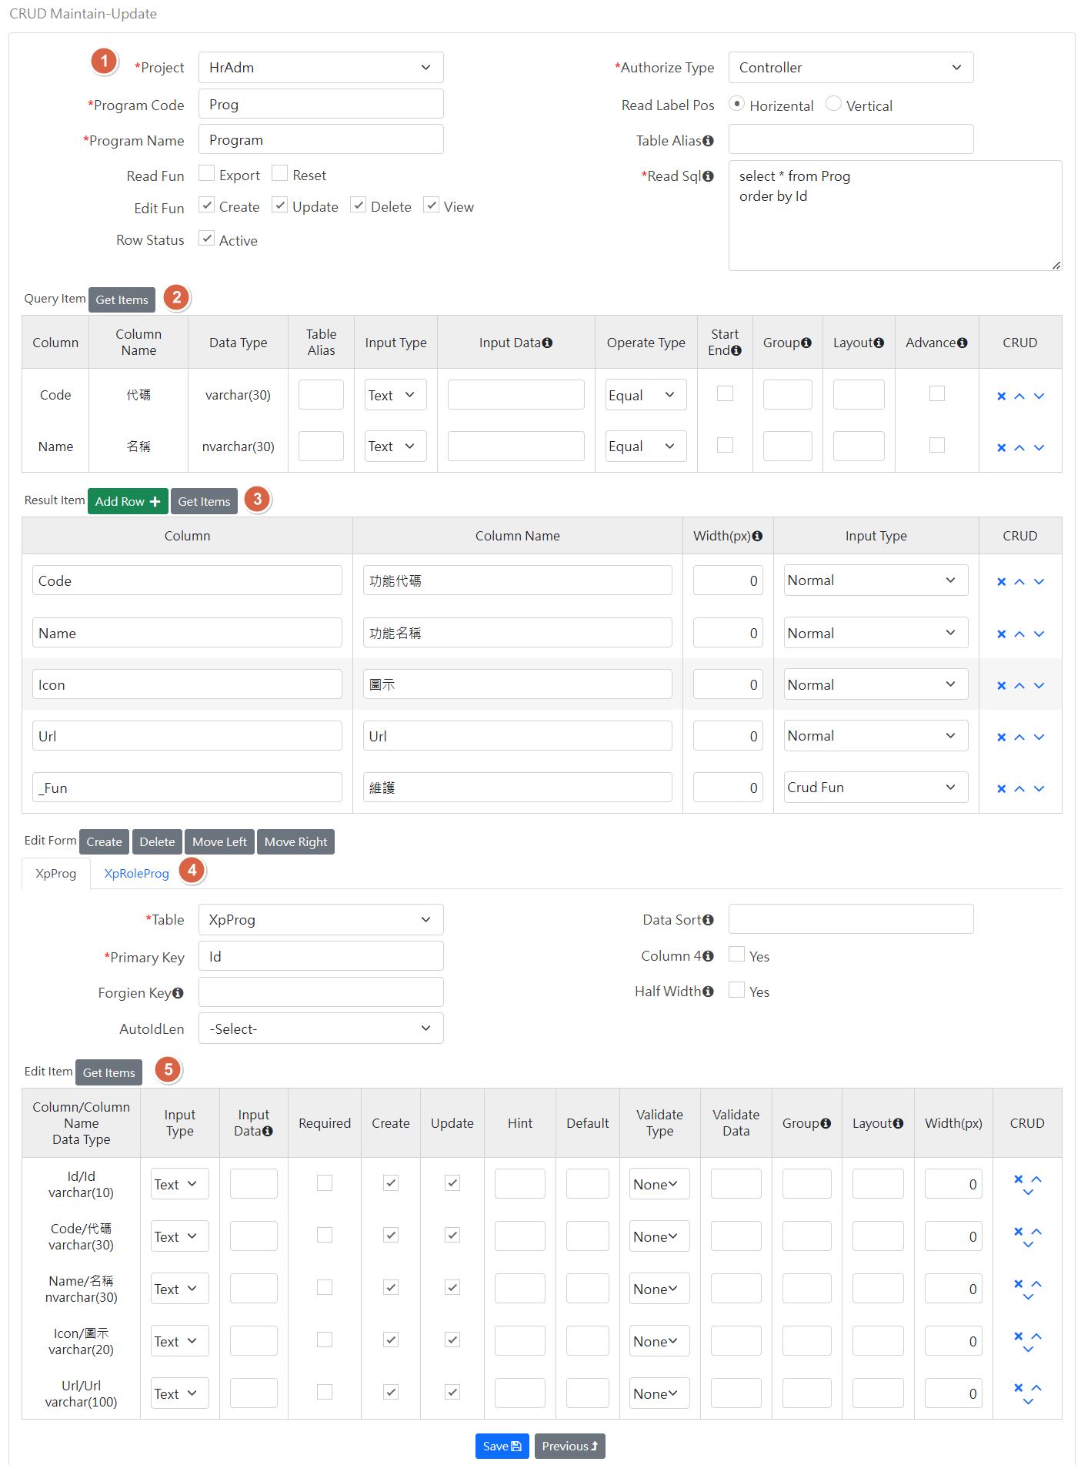
Task: Click the Read Sql info icon
Action: click(x=708, y=176)
